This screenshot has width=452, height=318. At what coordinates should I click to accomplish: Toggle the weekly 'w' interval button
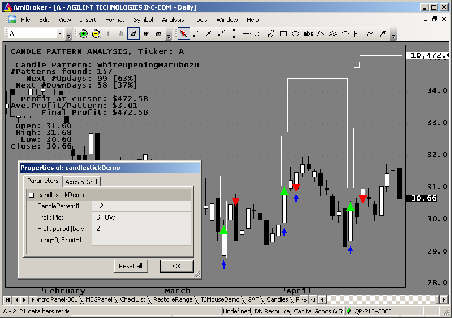[146, 33]
